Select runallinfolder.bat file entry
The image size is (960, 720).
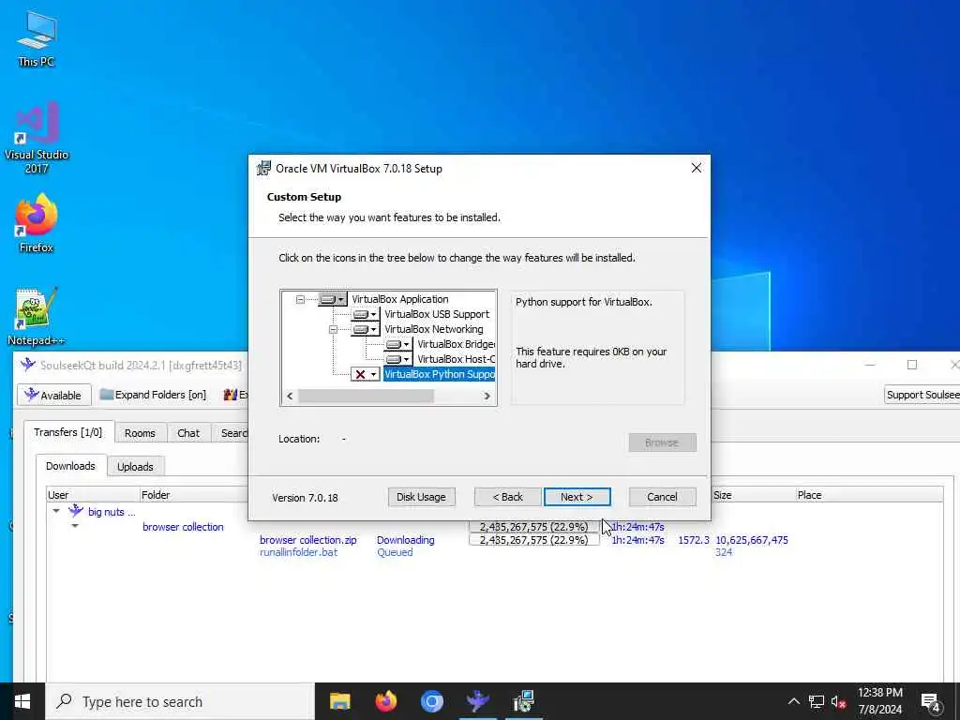tap(298, 552)
